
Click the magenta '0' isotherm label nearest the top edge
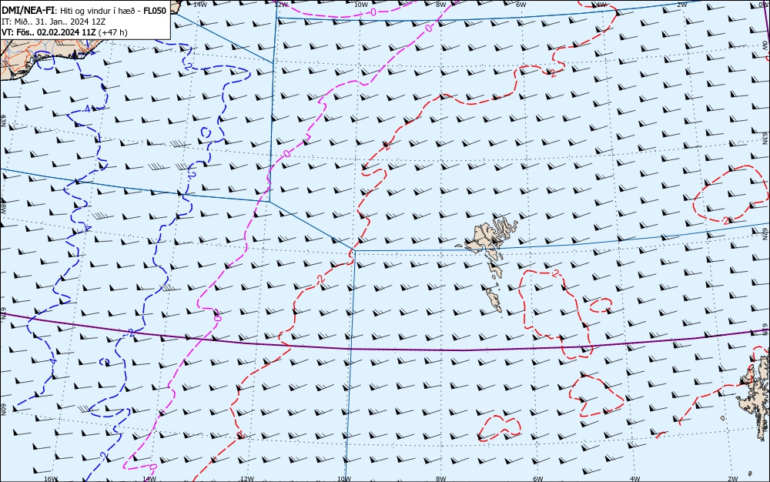point(373,11)
